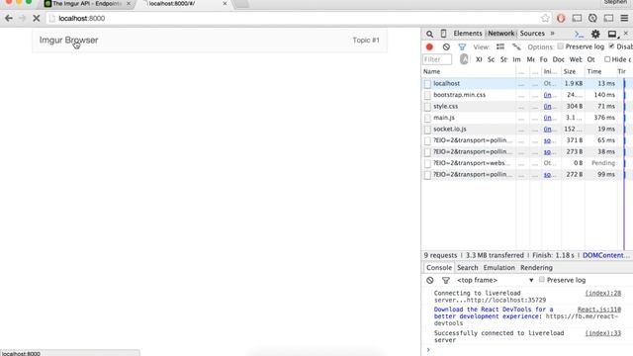
Task: Open the top frame context dropdown
Action: (x=496, y=280)
